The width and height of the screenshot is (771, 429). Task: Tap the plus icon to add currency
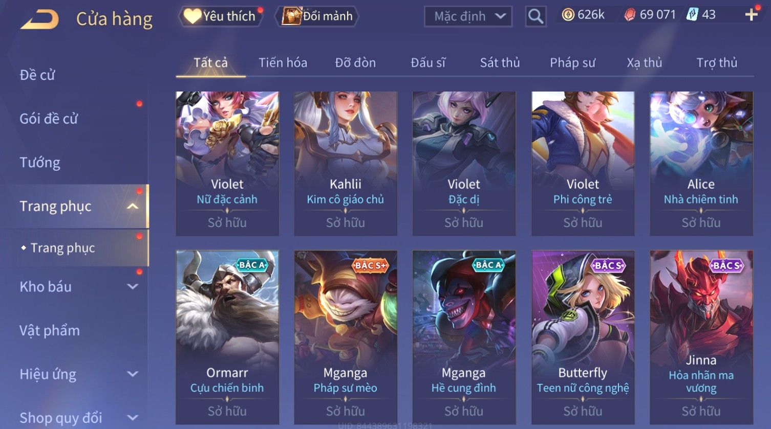(x=751, y=15)
